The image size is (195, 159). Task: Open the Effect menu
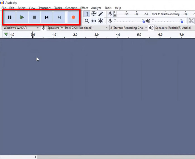[x=84, y=8]
